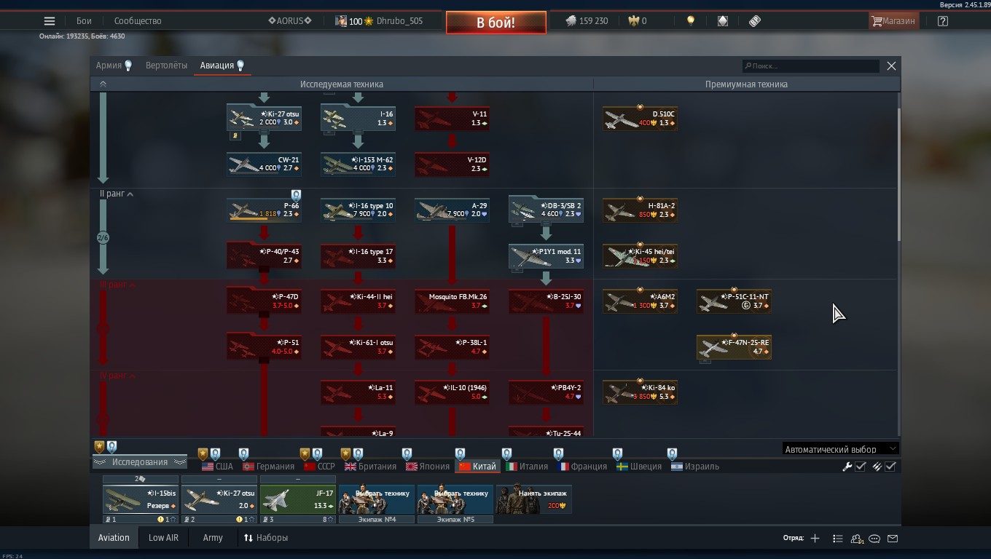Switch to the Low AIR preset tab

click(163, 538)
